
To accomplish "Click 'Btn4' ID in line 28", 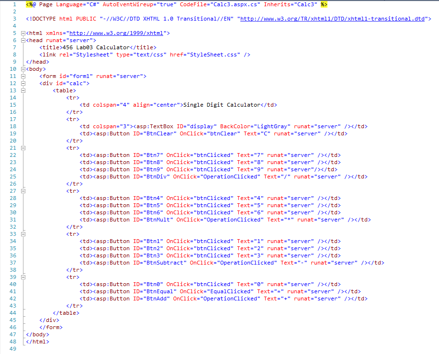I will (153, 198).
